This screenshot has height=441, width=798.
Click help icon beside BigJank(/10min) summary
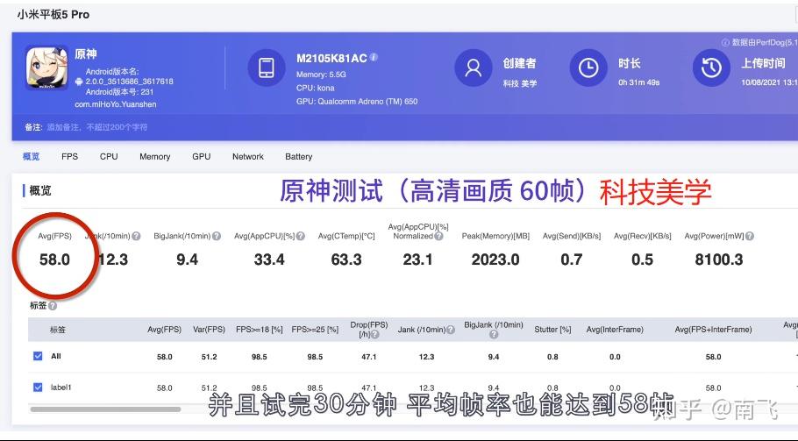pos(217,236)
